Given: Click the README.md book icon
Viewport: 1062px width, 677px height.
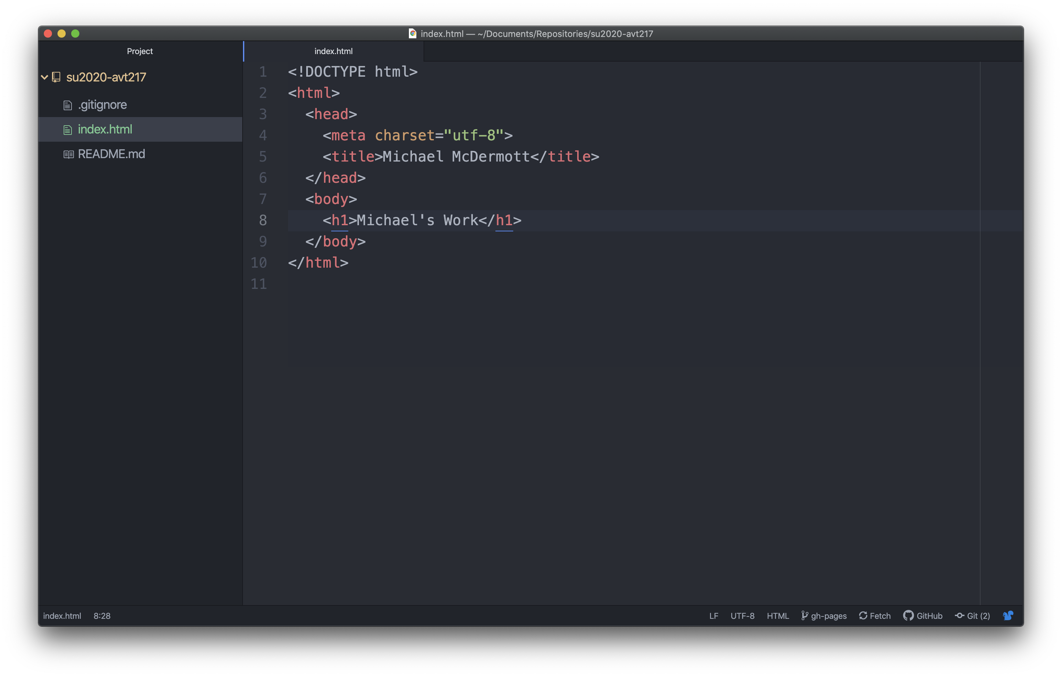Looking at the screenshot, I should click(68, 154).
